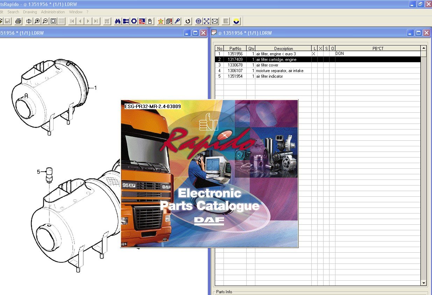Click the PartNo column header
The image size is (432, 295).
click(235, 49)
